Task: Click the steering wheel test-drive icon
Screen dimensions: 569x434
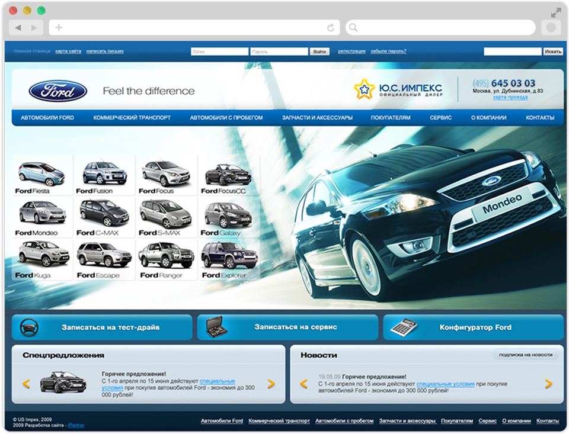Action: [29, 327]
